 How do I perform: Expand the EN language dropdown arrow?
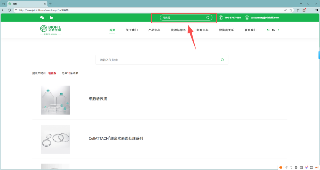[x=279, y=30]
